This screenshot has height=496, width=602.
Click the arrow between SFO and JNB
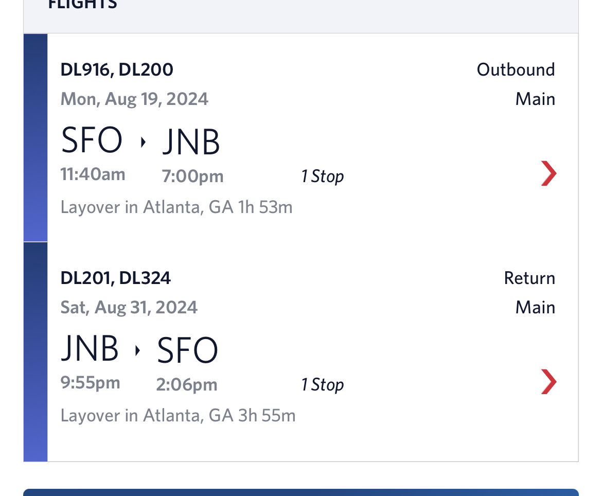coord(143,142)
